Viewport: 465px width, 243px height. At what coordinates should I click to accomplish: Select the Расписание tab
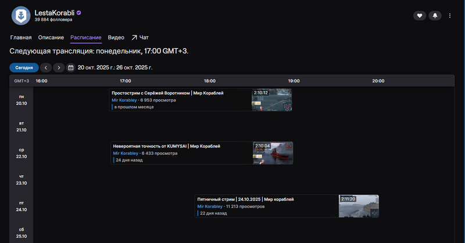(86, 38)
